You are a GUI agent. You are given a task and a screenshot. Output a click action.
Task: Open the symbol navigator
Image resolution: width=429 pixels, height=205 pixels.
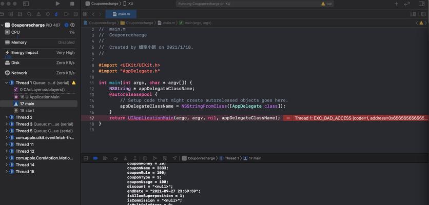19,14
